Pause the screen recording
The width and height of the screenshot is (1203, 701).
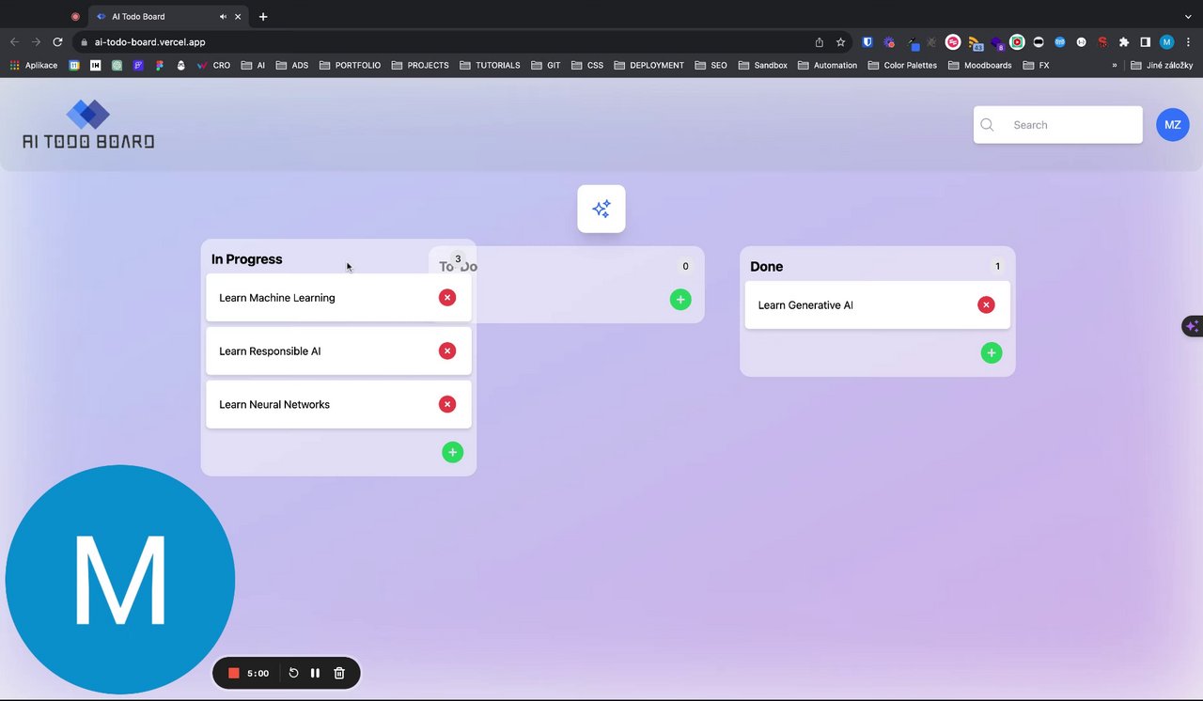click(315, 673)
